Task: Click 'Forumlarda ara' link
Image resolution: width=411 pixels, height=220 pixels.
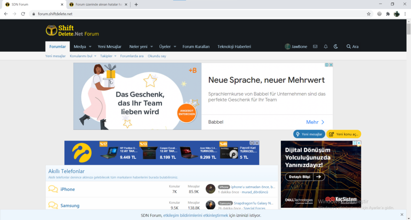Action: tap(132, 56)
